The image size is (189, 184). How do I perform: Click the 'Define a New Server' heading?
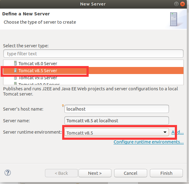pos(26,14)
